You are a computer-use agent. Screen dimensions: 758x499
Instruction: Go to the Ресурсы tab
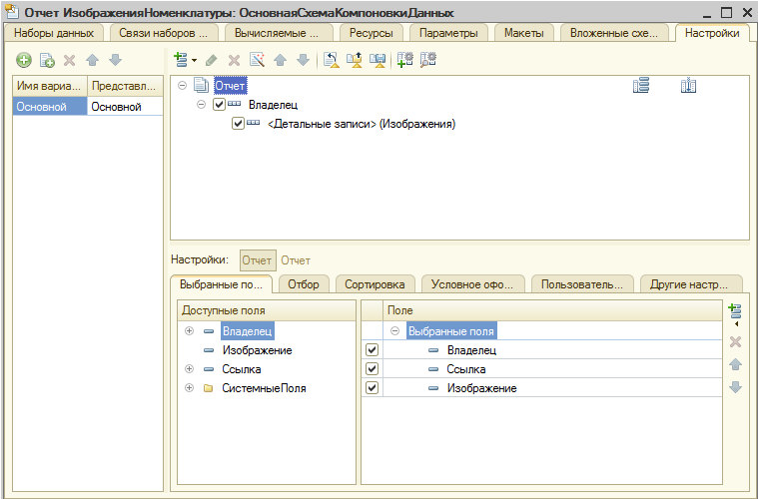[371, 33]
